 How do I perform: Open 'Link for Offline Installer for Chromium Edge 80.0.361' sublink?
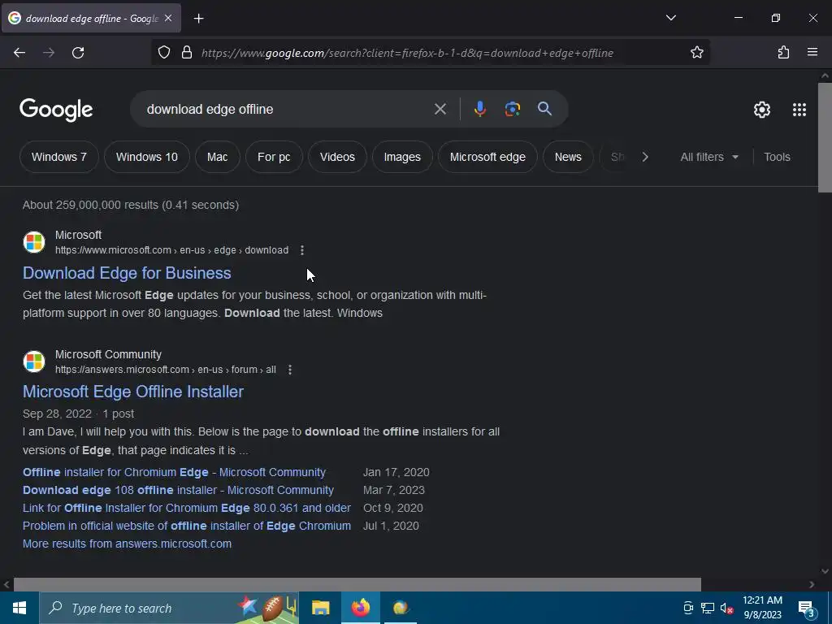coord(187,509)
